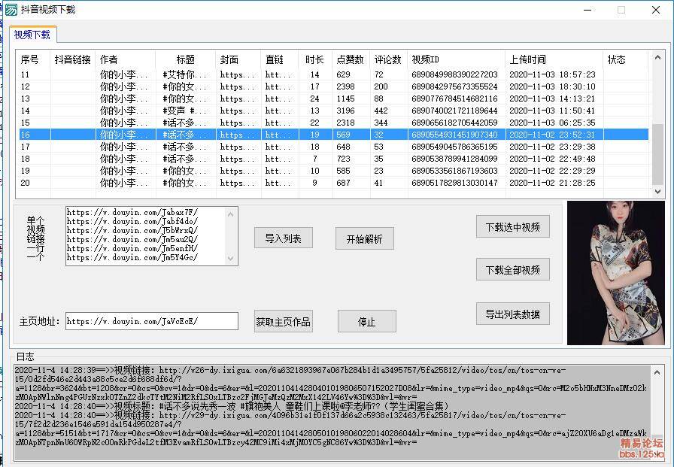This screenshot has width=674, height=467.
Task: Click the video table scrollbar down arrow
Action: pos(657,192)
